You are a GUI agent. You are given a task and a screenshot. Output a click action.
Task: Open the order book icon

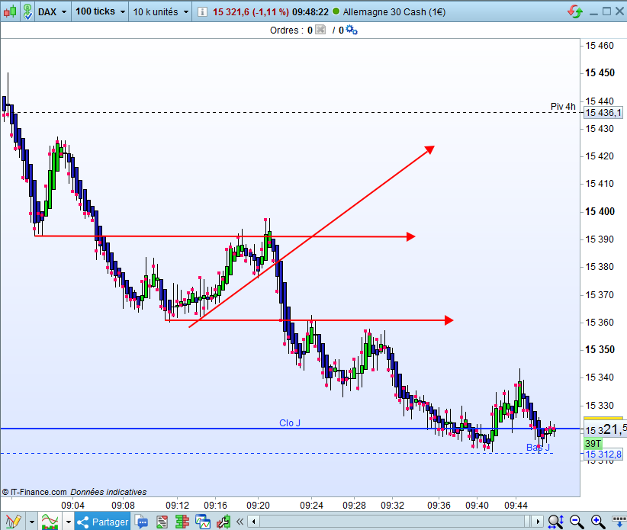pos(182,522)
